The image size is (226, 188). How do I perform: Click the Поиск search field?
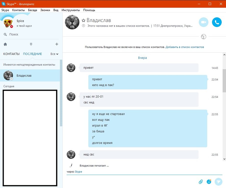click(x=30, y=34)
